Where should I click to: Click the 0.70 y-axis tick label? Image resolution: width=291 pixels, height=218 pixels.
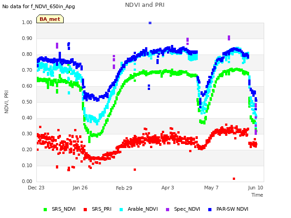[x=27, y=70]
